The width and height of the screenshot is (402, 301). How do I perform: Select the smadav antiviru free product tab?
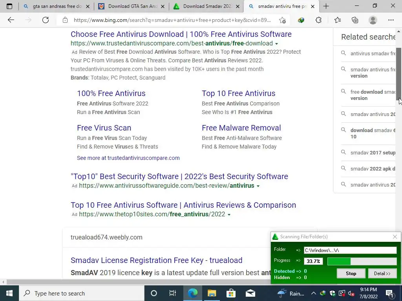tap(282, 6)
